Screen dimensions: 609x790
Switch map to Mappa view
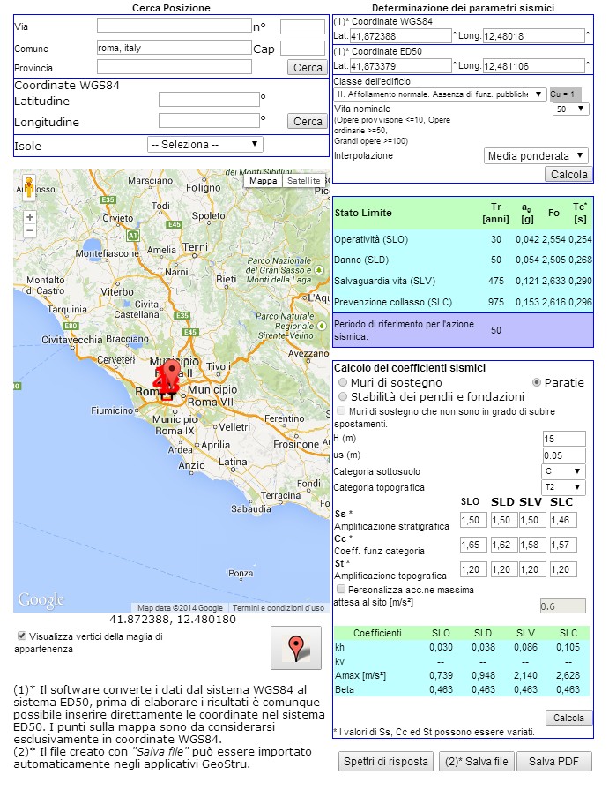point(263,181)
